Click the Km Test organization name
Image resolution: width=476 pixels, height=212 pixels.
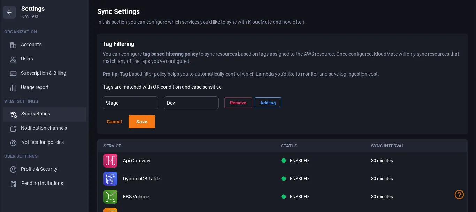(x=30, y=16)
